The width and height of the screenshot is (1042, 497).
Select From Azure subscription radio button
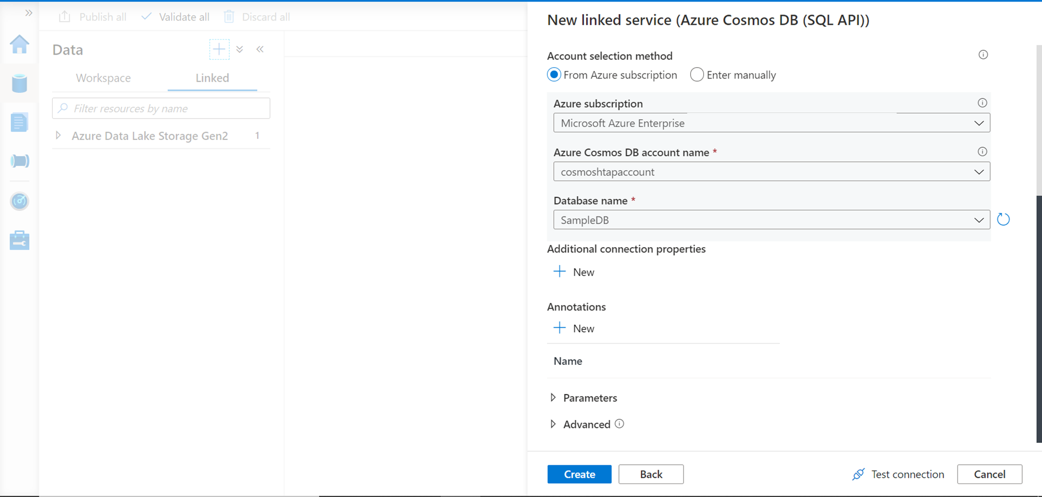(x=554, y=75)
